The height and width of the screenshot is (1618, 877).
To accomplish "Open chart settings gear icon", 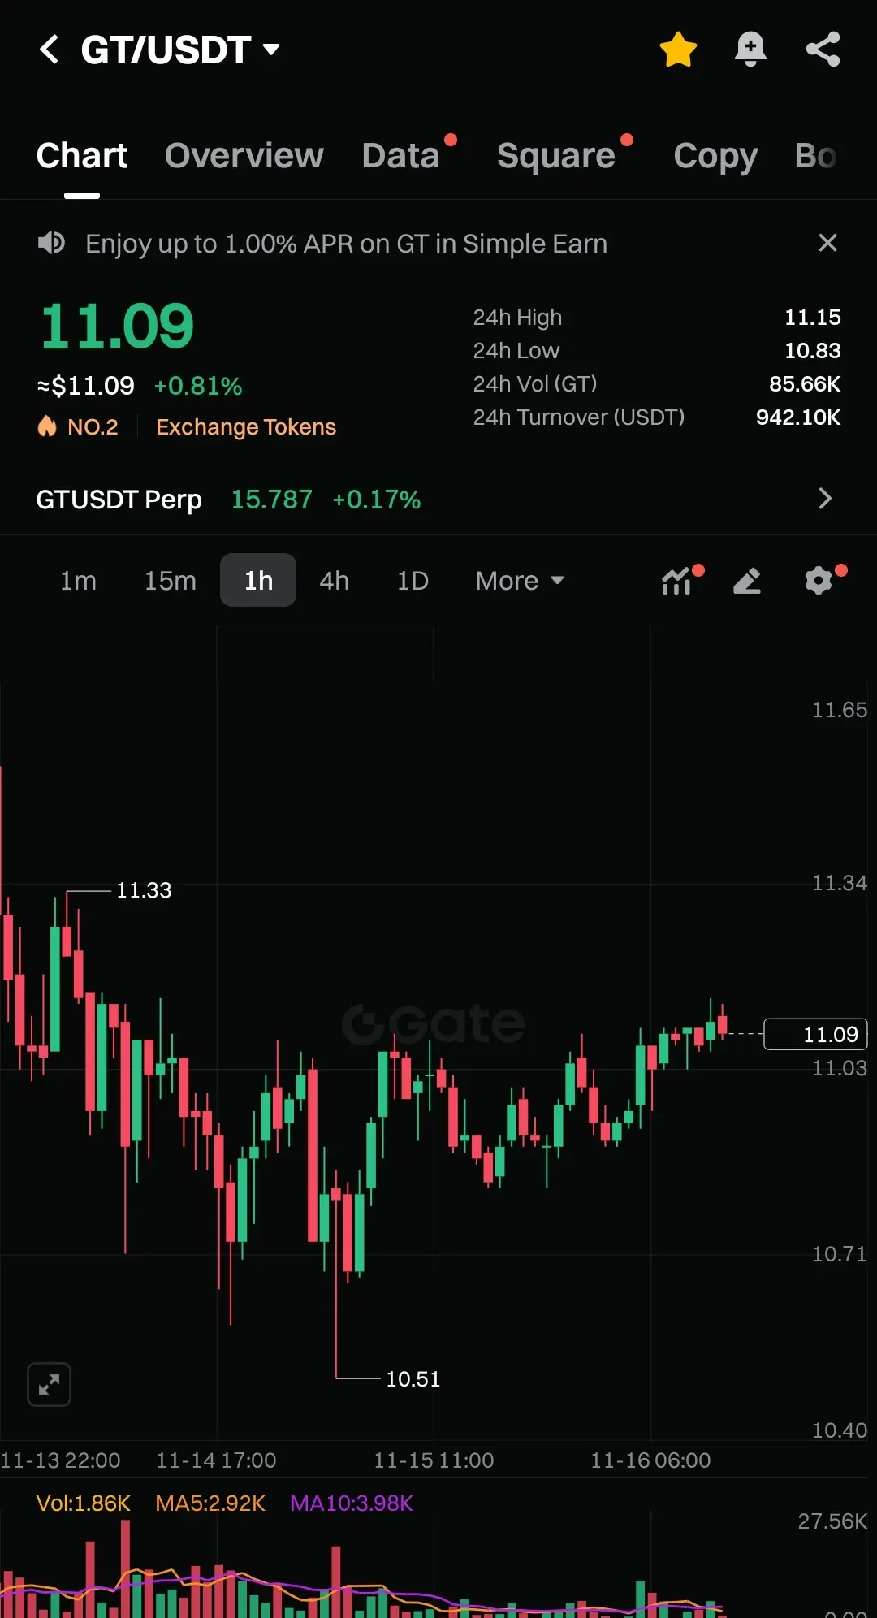I will 819,580.
